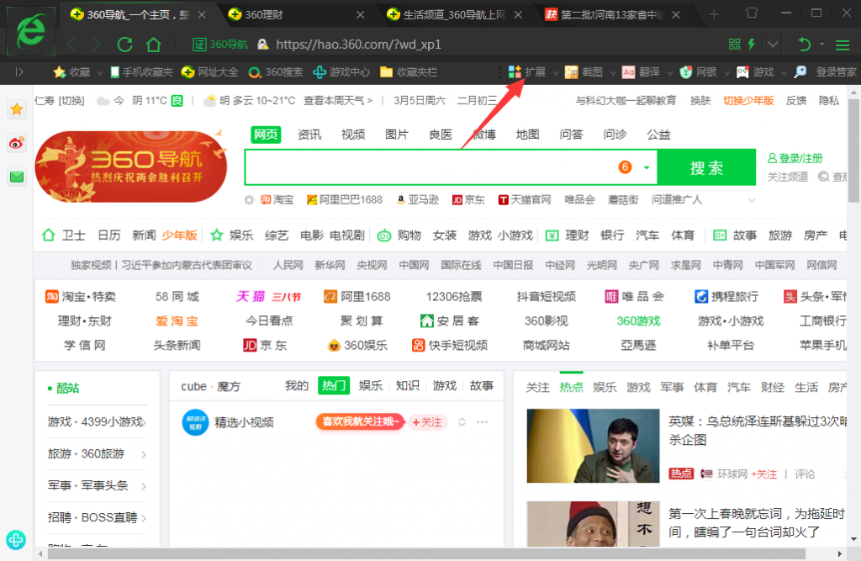Viewport: 861px width, 561px height.
Task: Click the 登录管家 key icon
Action: [x=800, y=71]
